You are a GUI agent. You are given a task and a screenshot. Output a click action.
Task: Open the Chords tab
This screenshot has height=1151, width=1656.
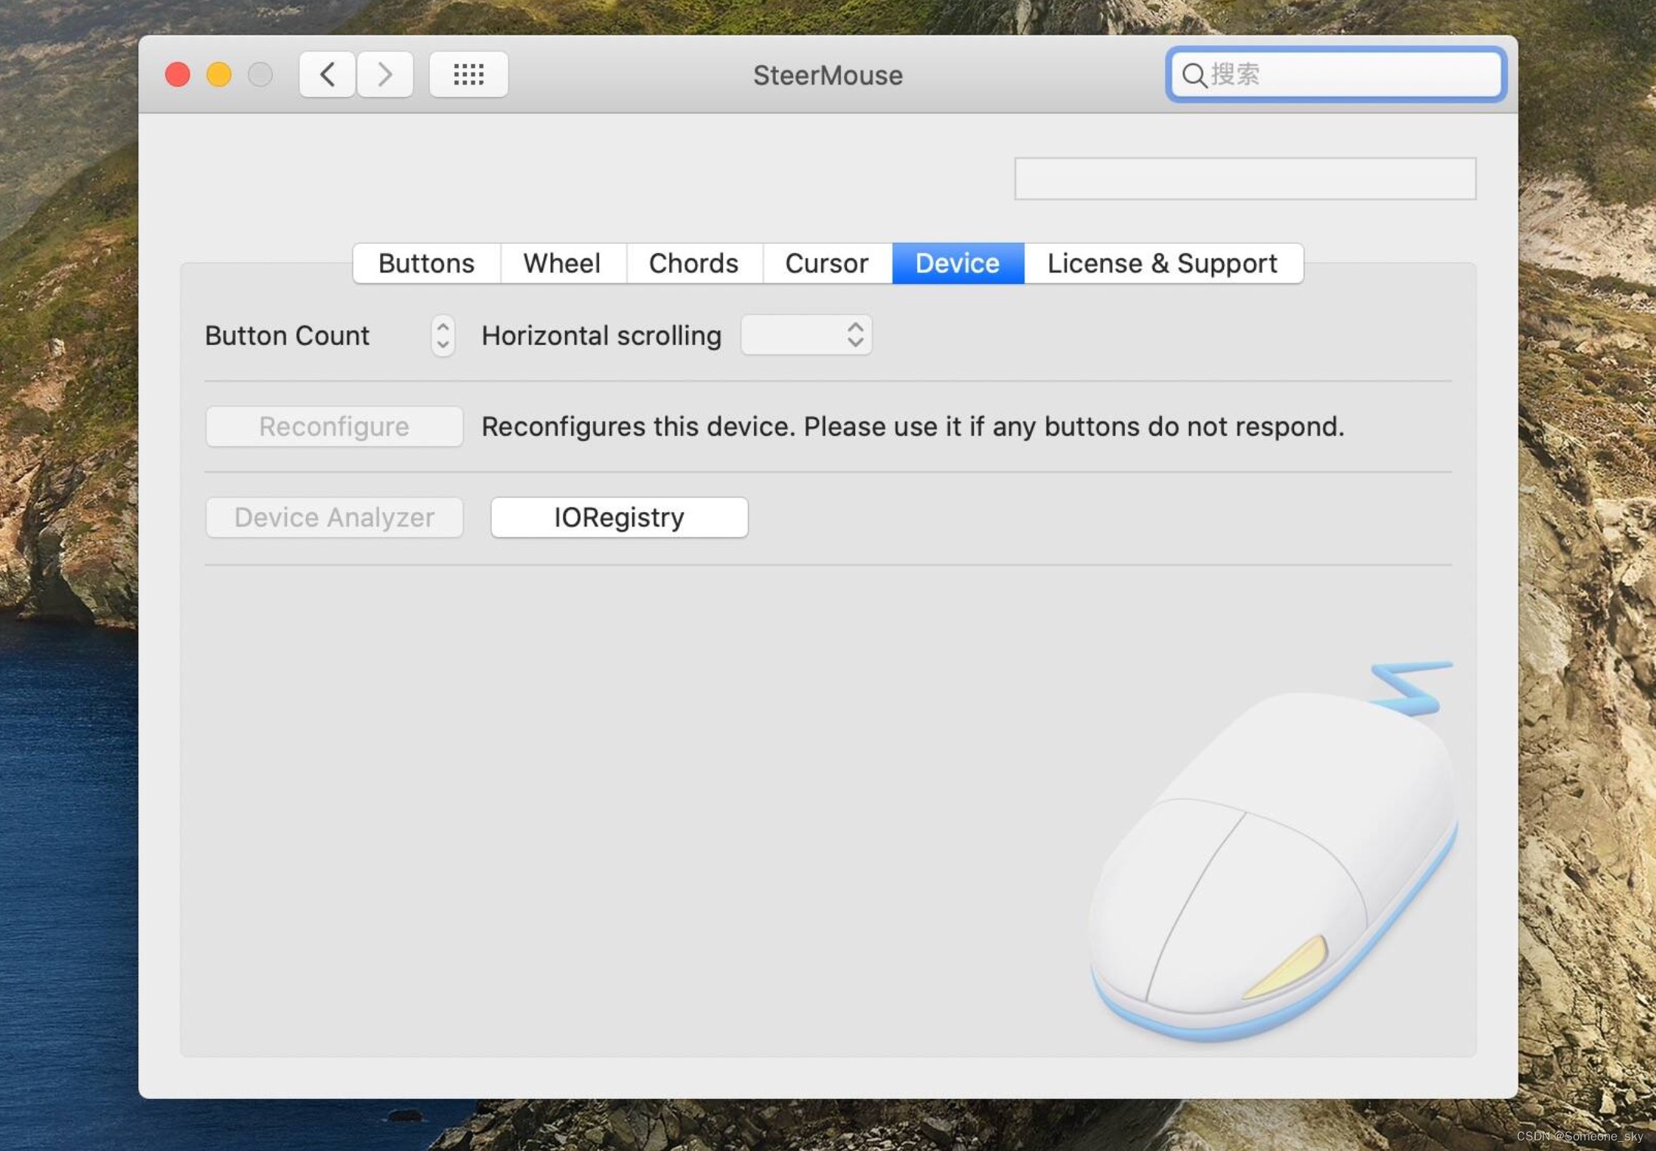694,264
